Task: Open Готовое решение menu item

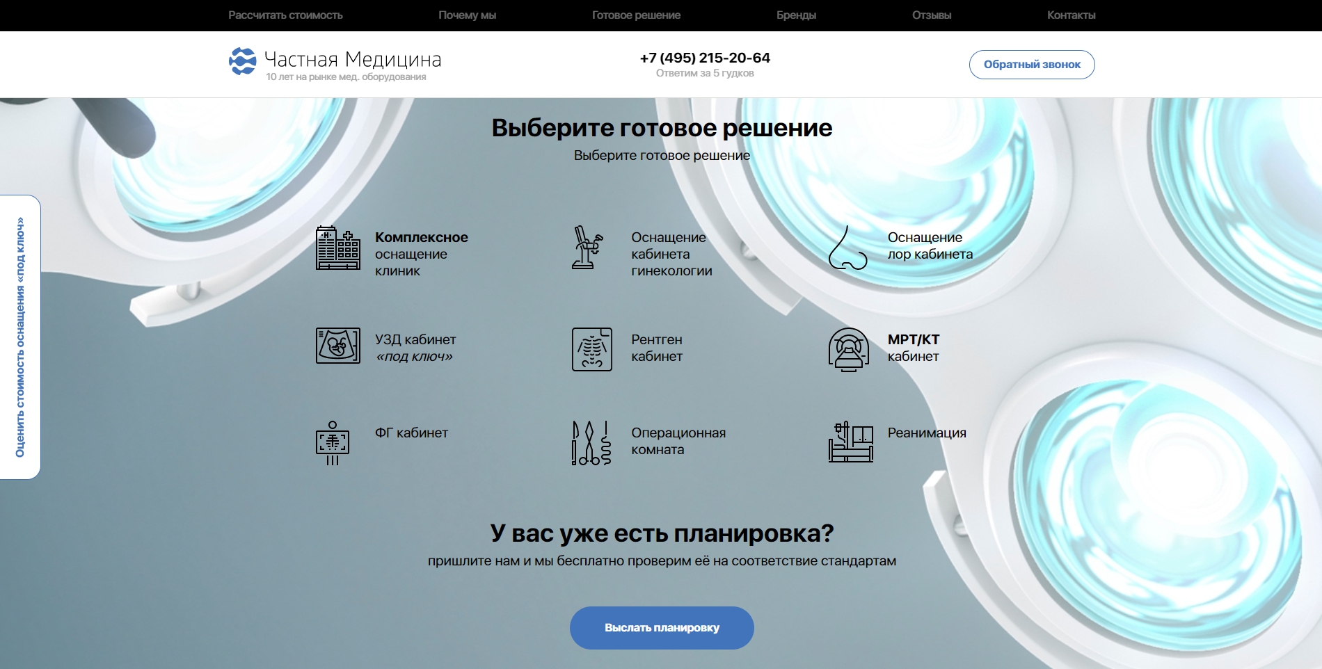Action: 636,15
